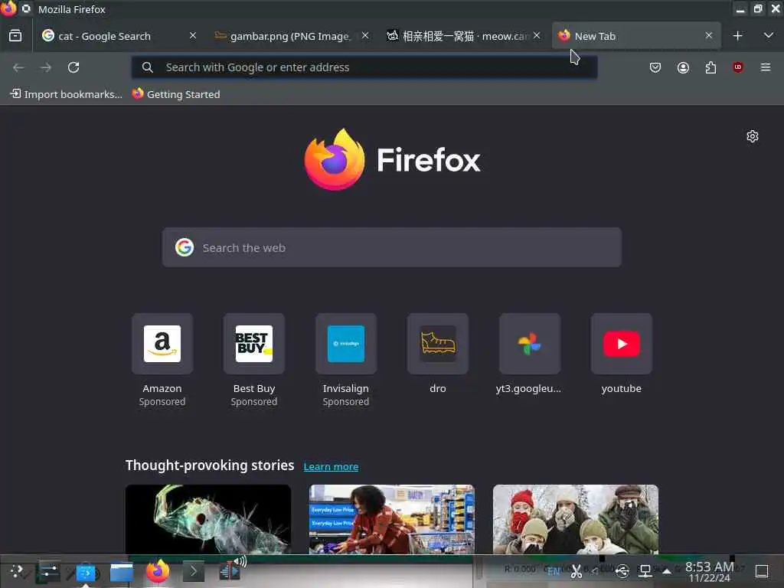
Task: Close the meow.camera tab
Action: click(x=537, y=35)
